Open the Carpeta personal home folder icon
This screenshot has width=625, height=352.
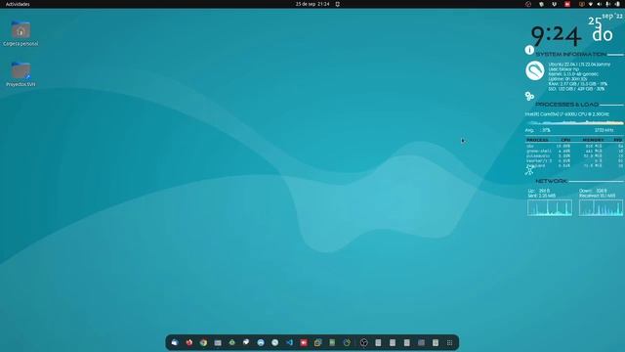(x=21, y=29)
